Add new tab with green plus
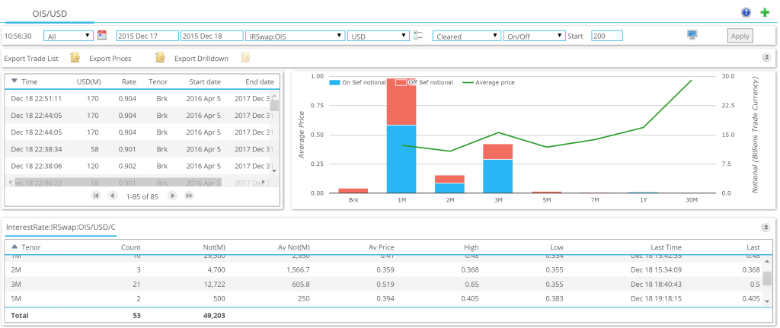Screen dimensions: 780x328 click(765, 13)
